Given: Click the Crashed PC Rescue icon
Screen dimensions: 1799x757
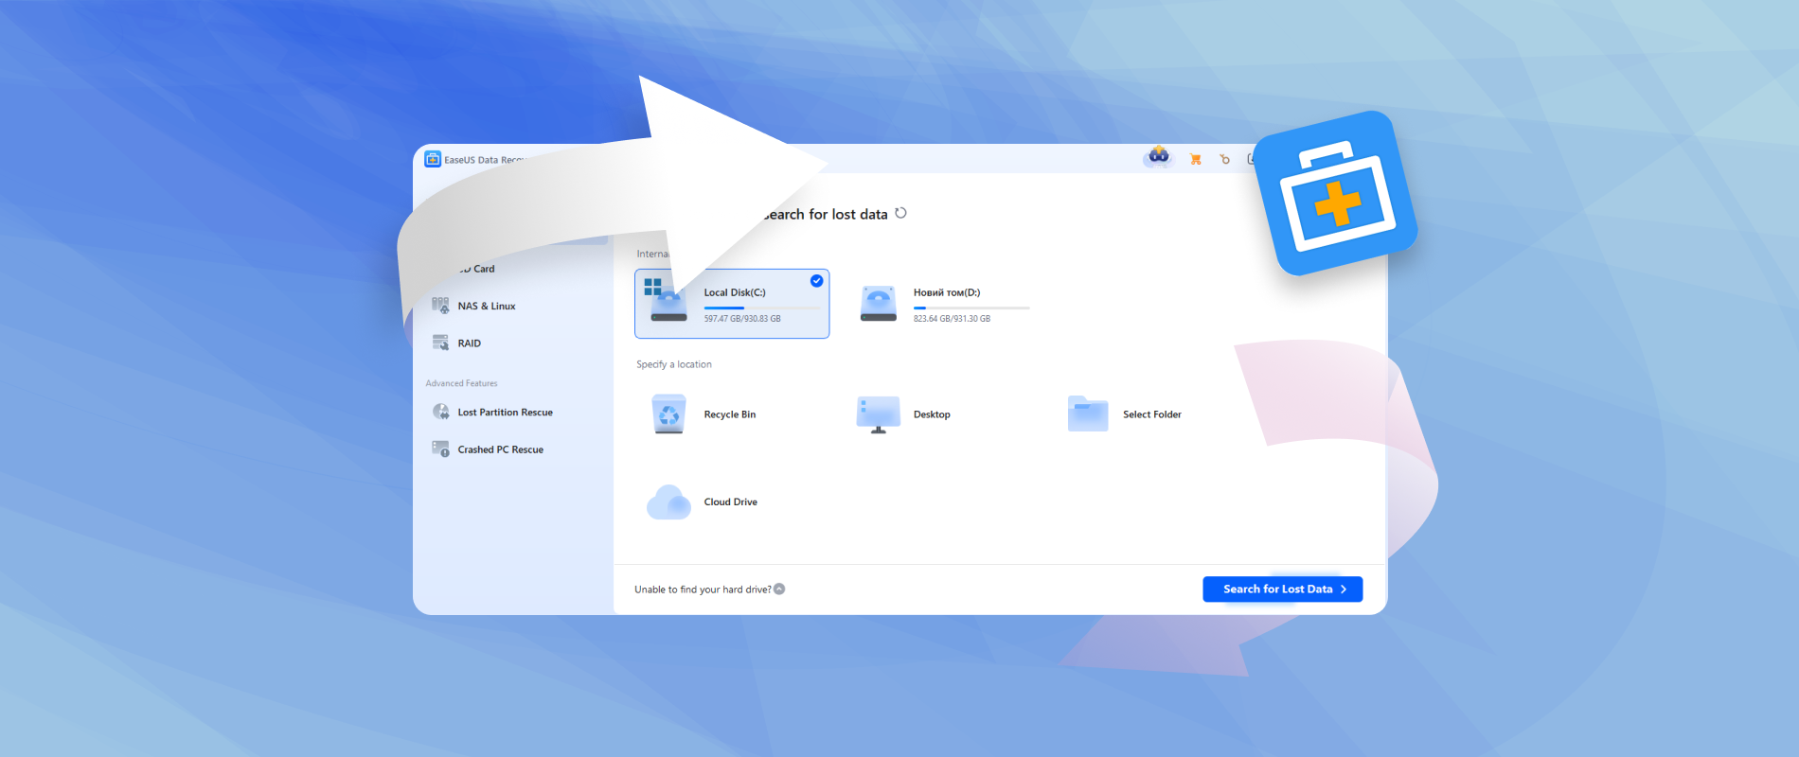Looking at the screenshot, I should (x=440, y=449).
